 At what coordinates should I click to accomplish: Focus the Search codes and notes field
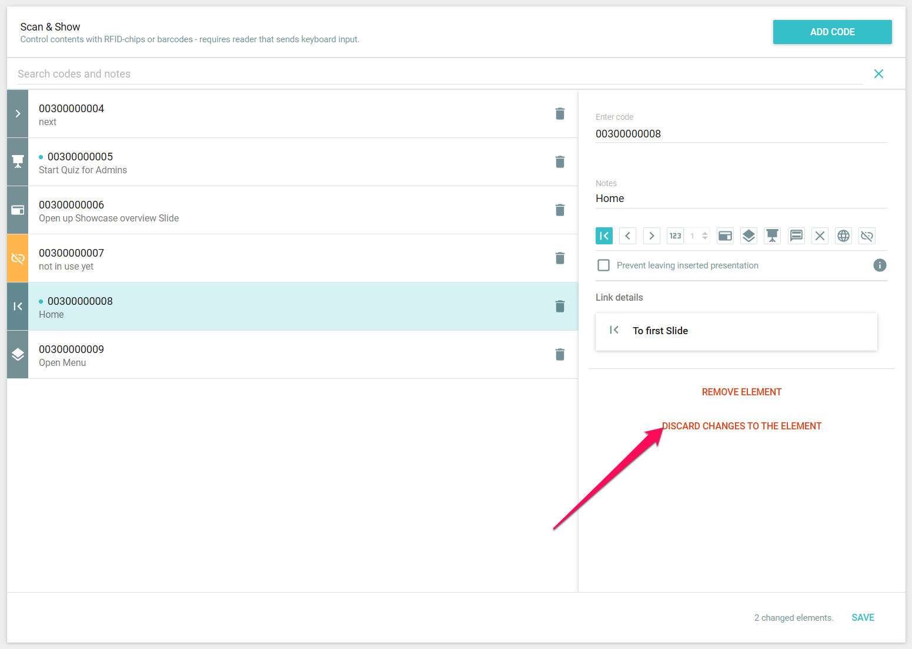click(435, 74)
